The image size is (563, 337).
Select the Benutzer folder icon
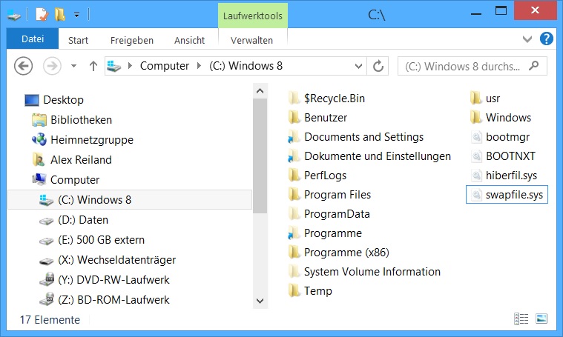[x=294, y=117]
